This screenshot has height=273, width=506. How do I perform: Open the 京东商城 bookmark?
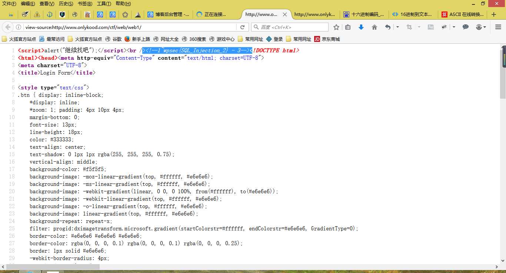tap(327, 39)
